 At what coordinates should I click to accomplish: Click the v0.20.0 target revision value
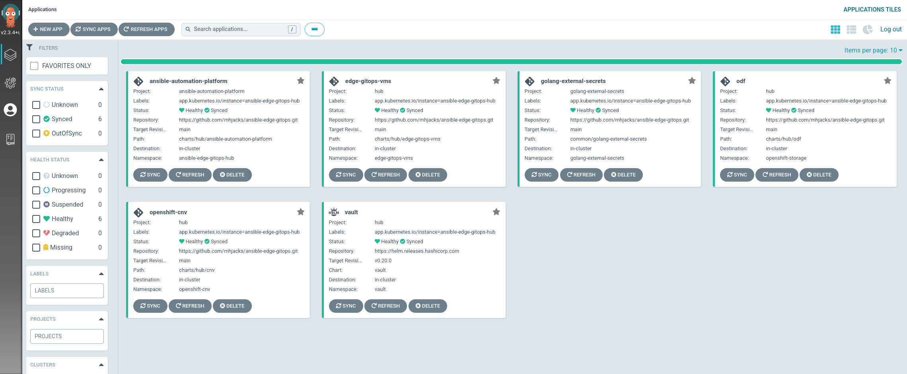[x=383, y=261]
